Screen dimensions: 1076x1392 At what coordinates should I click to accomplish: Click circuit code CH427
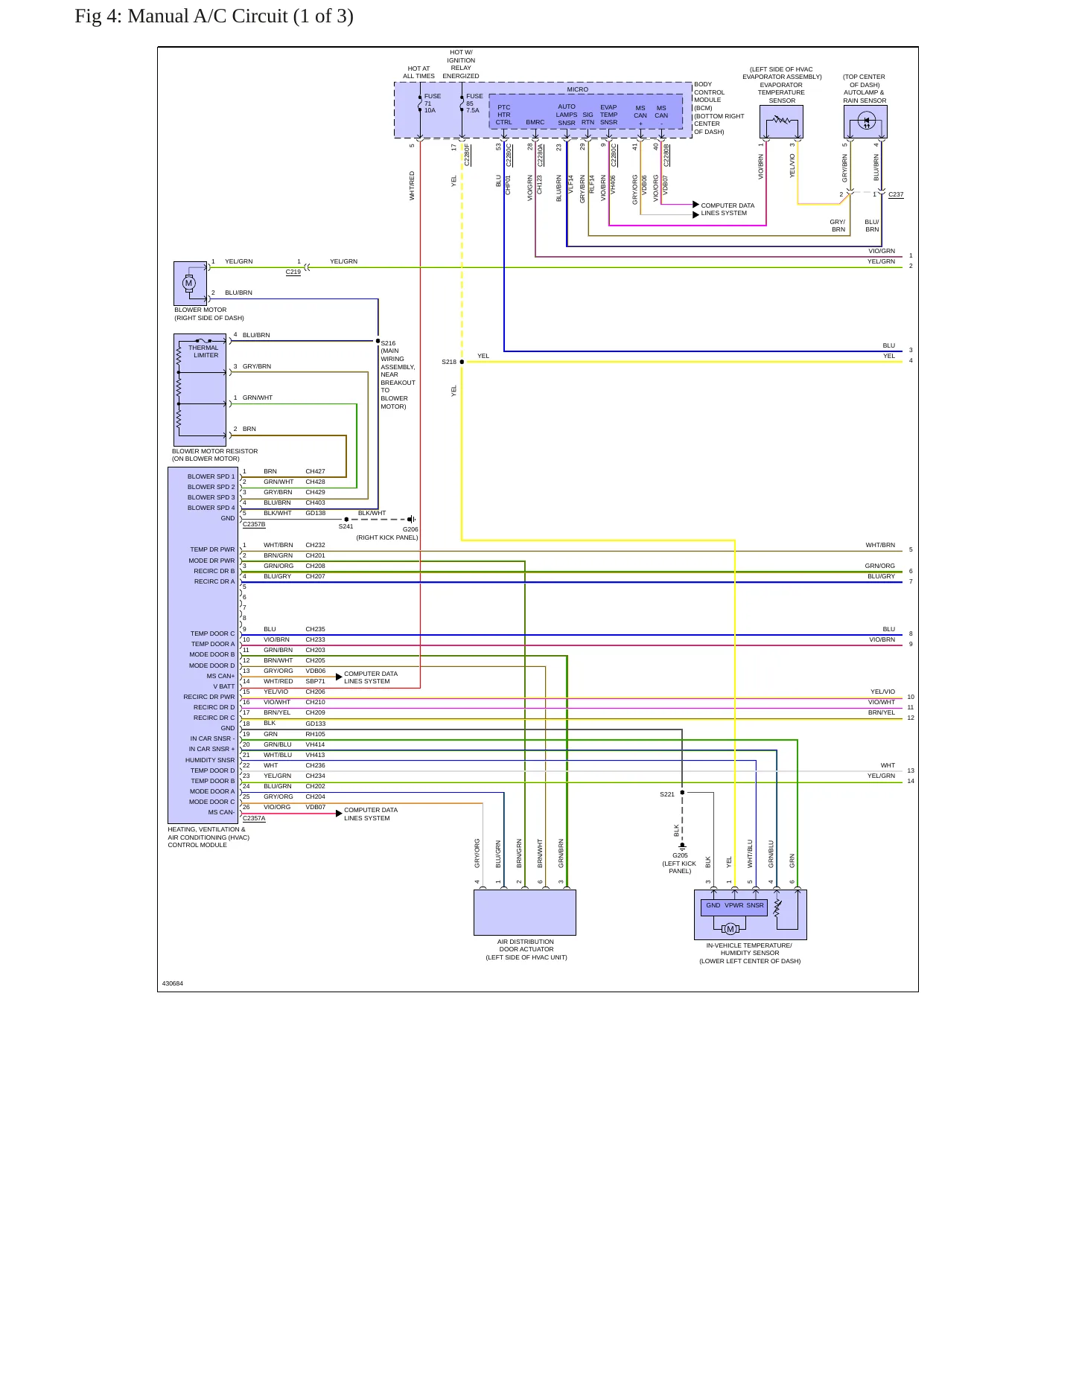click(315, 471)
